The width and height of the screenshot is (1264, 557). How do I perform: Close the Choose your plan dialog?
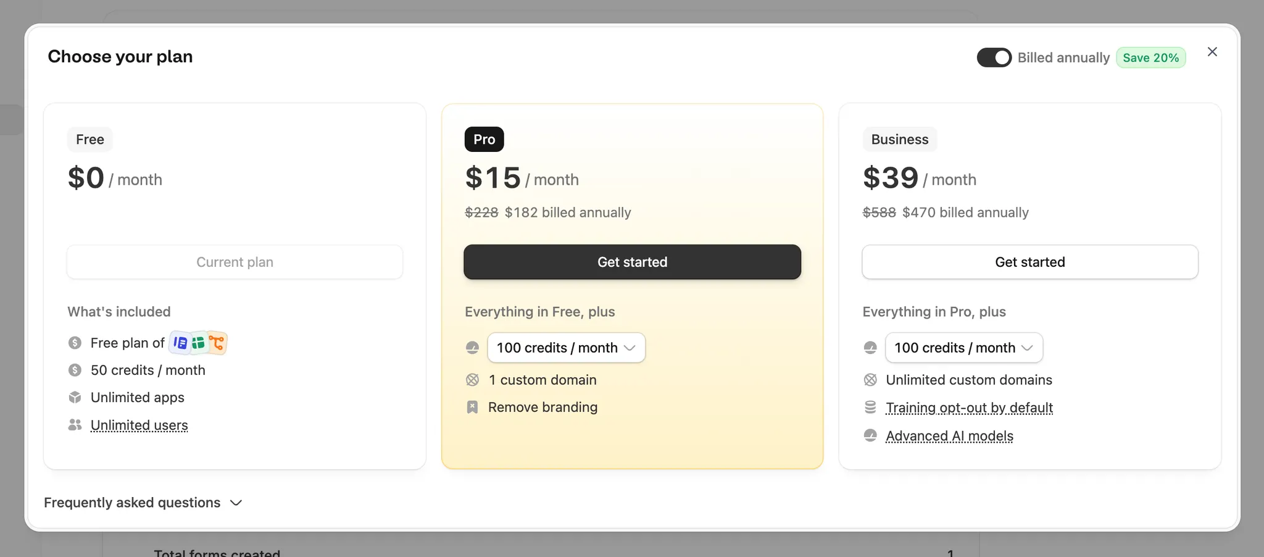point(1212,52)
